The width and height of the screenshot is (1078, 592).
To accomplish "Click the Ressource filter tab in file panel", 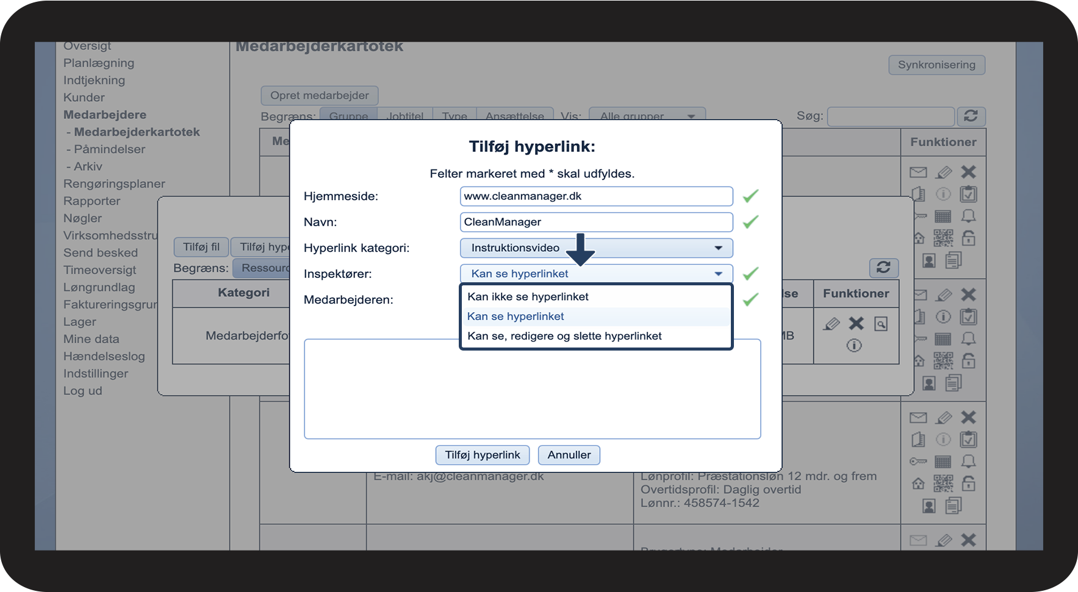I will [262, 268].
